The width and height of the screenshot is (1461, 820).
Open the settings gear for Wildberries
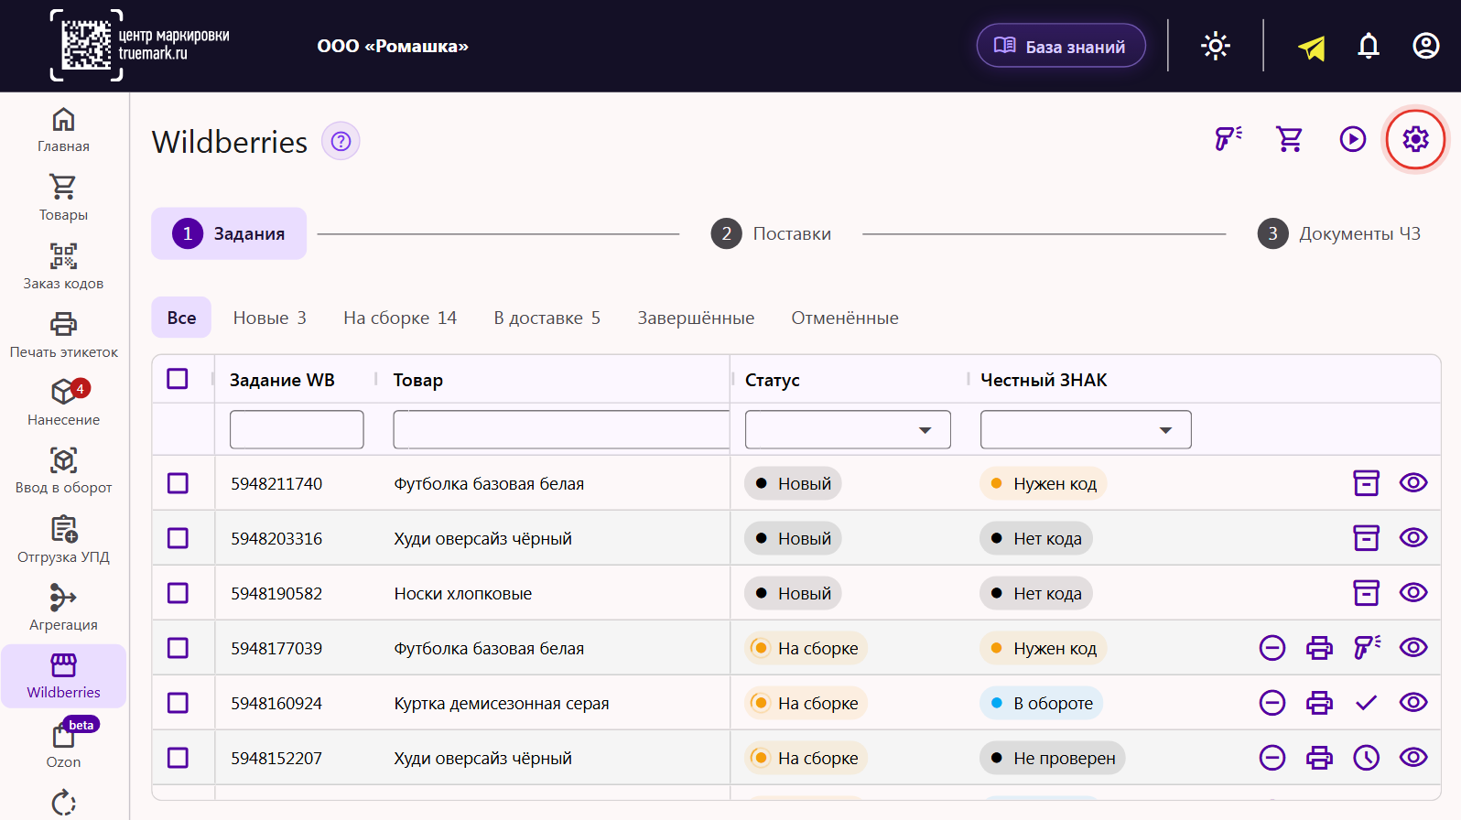click(x=1415, y=139)
